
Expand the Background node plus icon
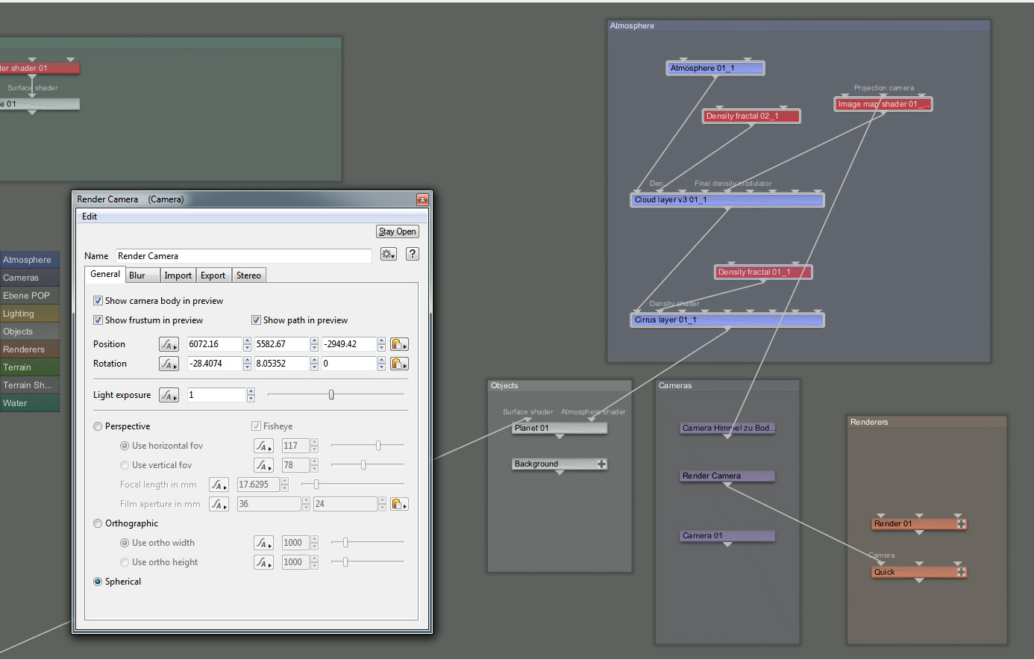coord(602,464)
